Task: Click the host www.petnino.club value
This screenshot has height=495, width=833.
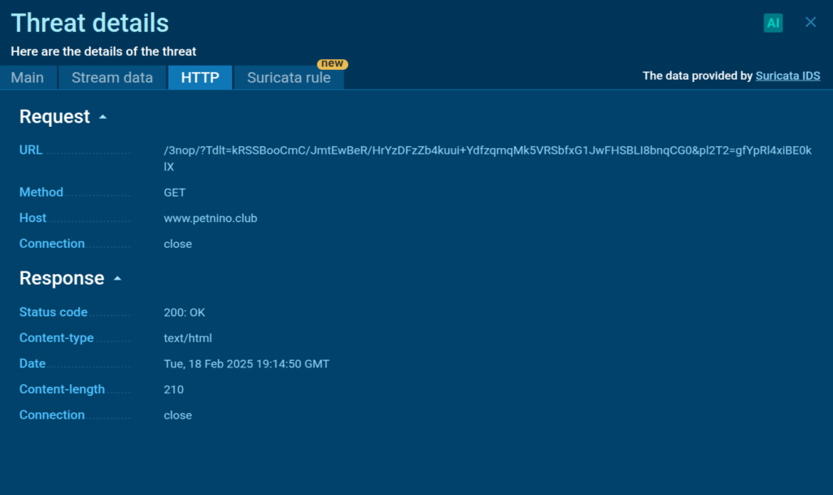Action: coord(210,218)
